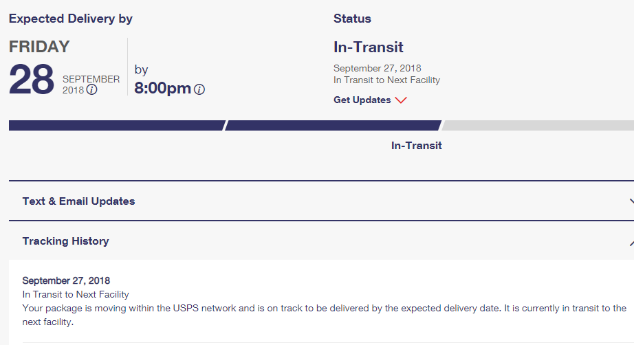The image size is (634, 345).
Task: Click the Expected Delivery by heading
Action: (x=71, y=19)
